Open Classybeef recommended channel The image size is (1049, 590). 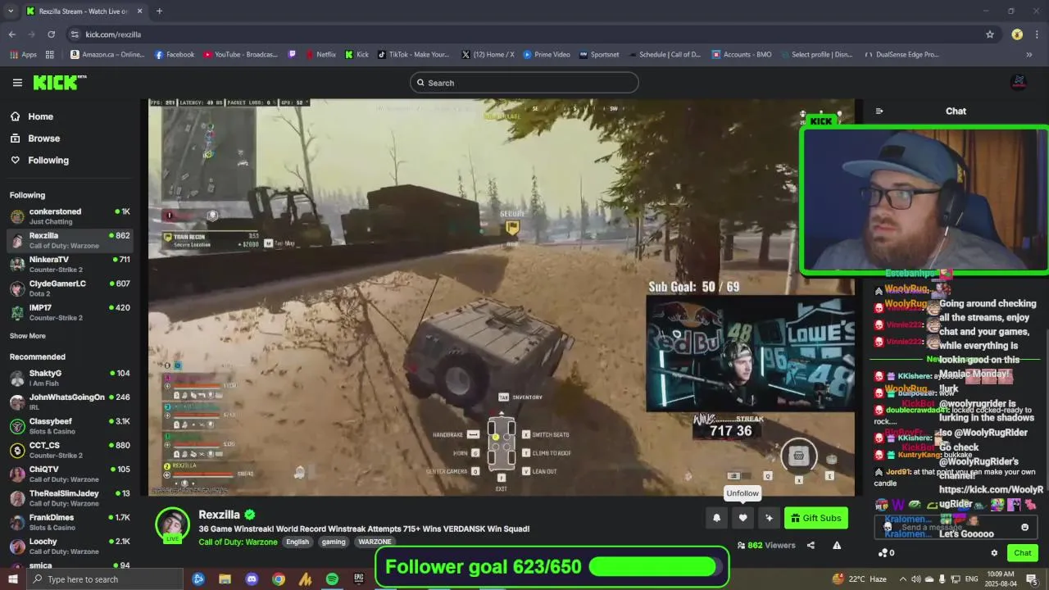point(70,426)
